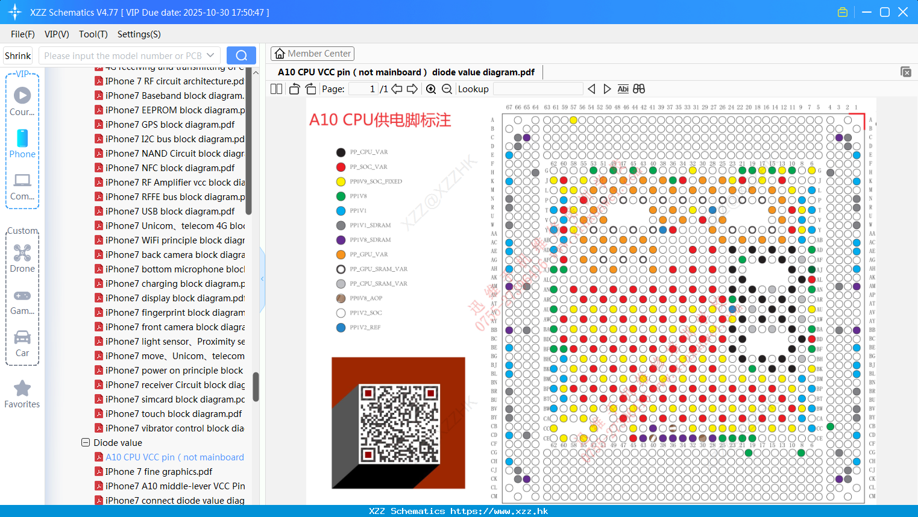
Task: Open iPhone 7 fine graphics.pdf
Action: coord(159,472)
